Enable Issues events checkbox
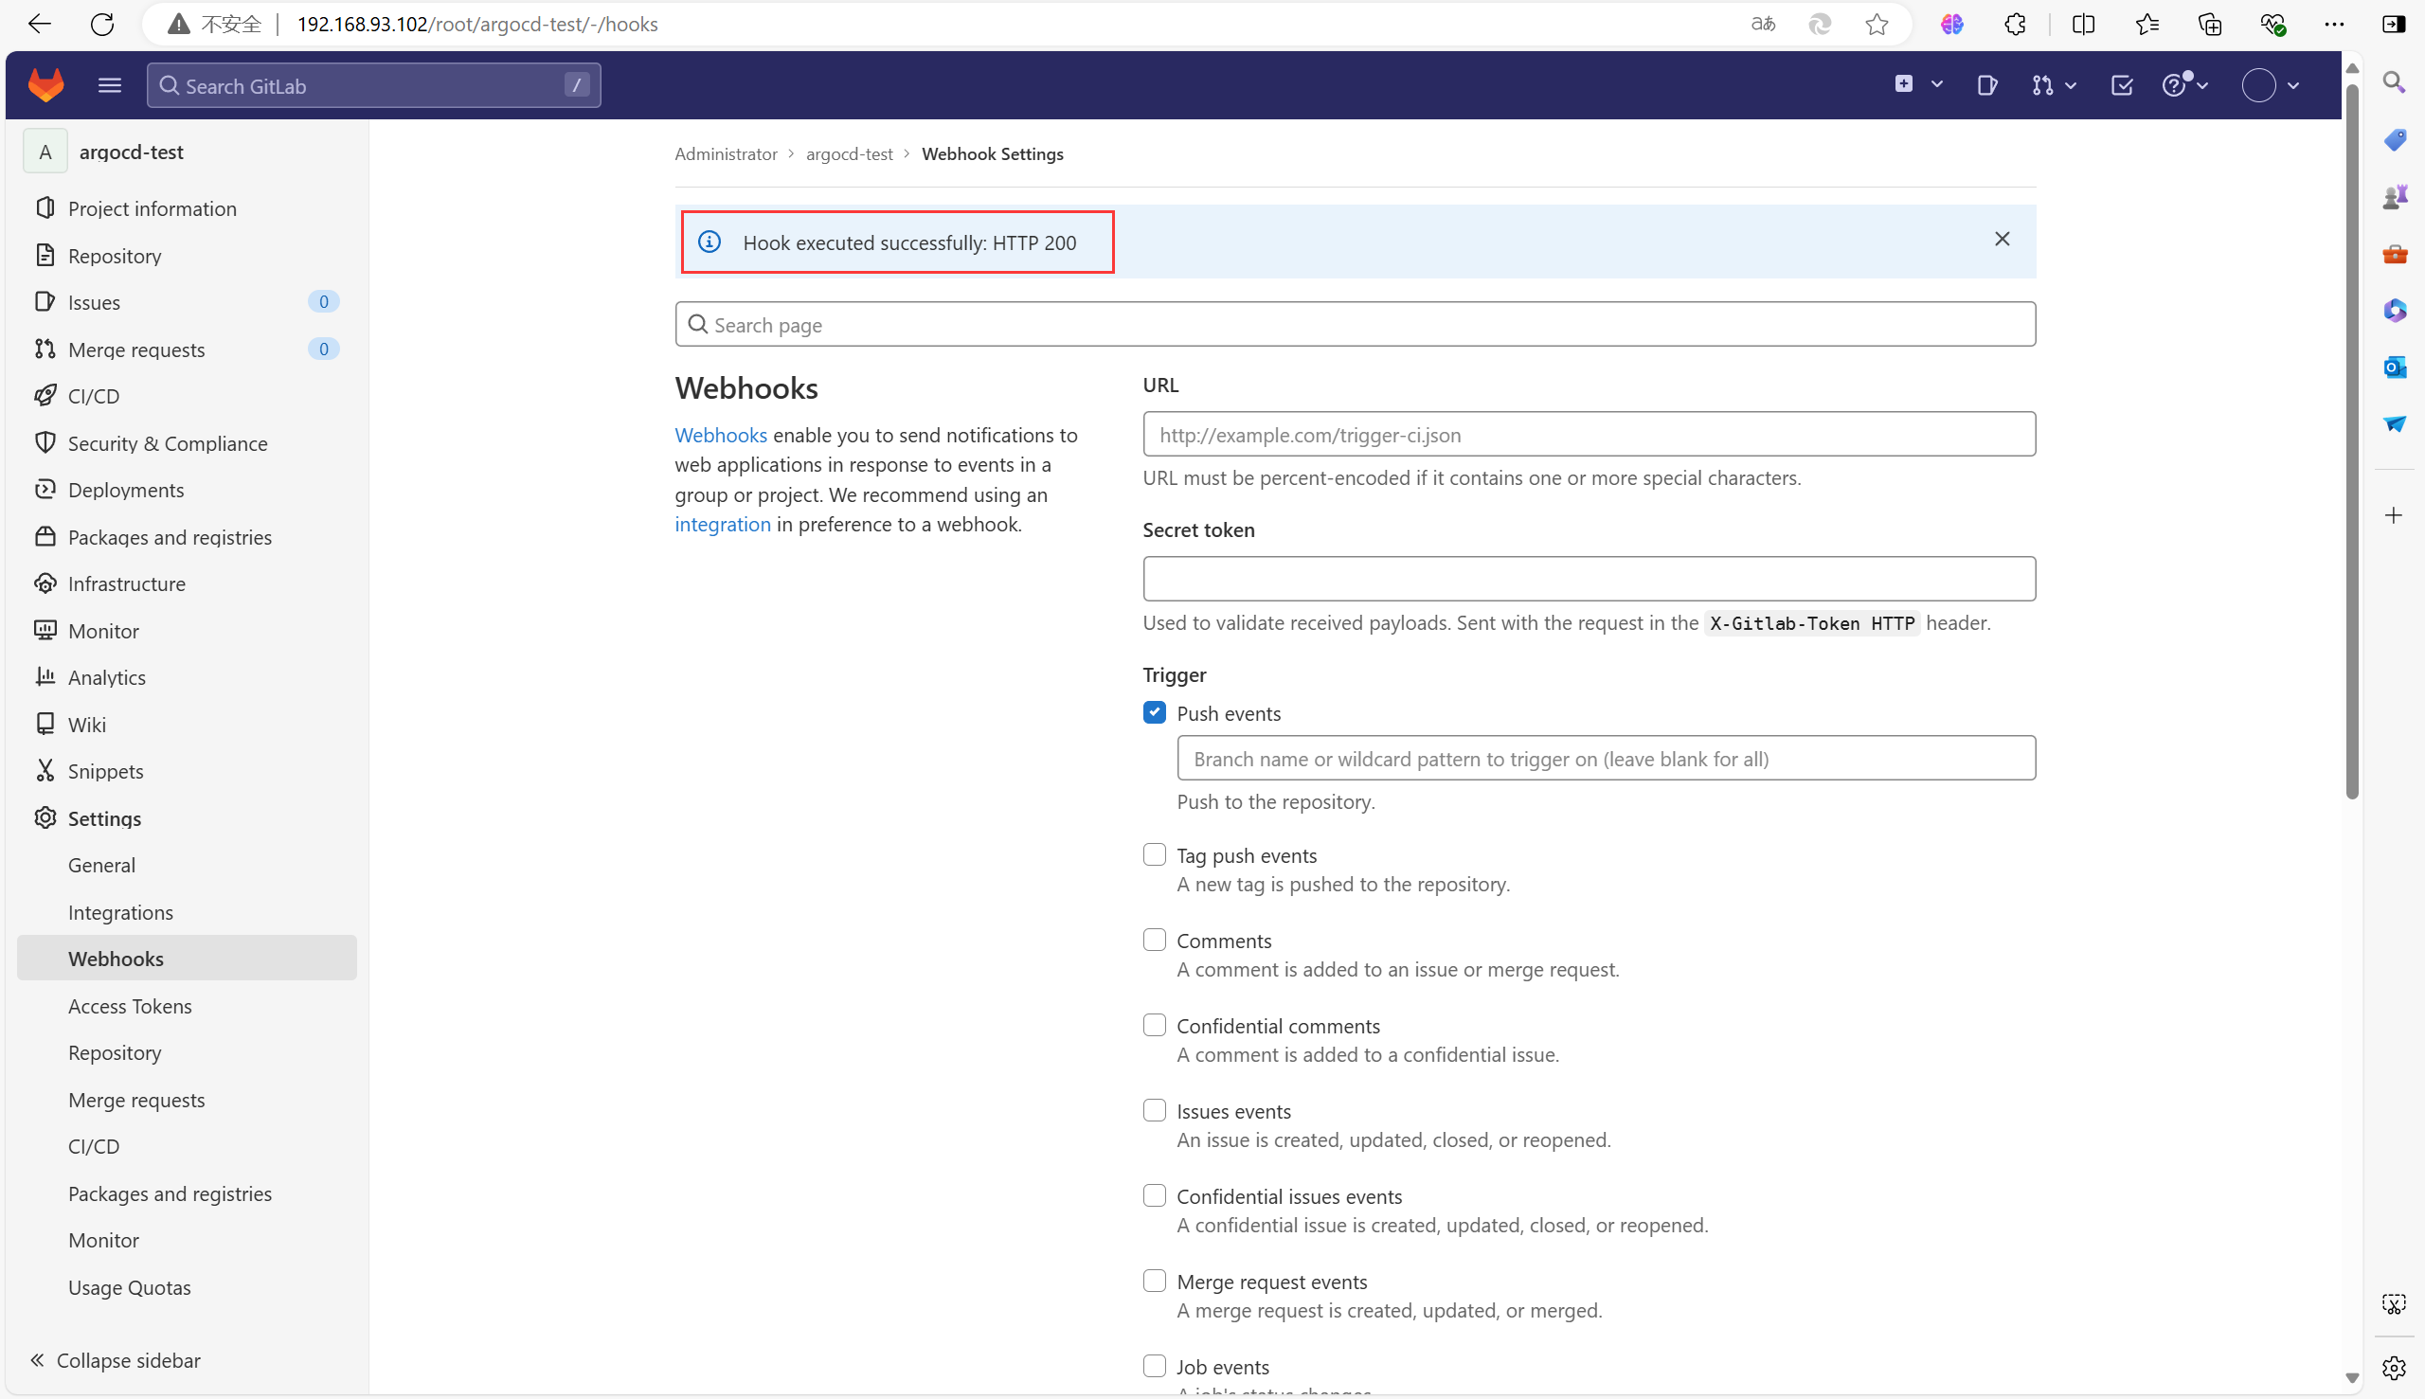This screenshot has height=1399, width=2425. point(1154,1111)
